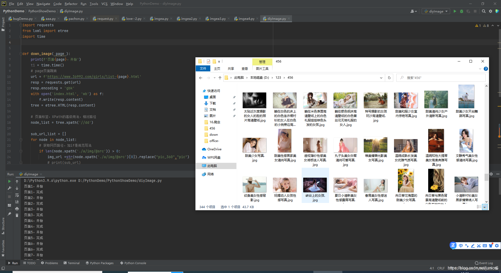Viewport: 501px width, 273px height.
Task: Switch Explorer to large thumbnails view icon
Action: coord(485,207)
